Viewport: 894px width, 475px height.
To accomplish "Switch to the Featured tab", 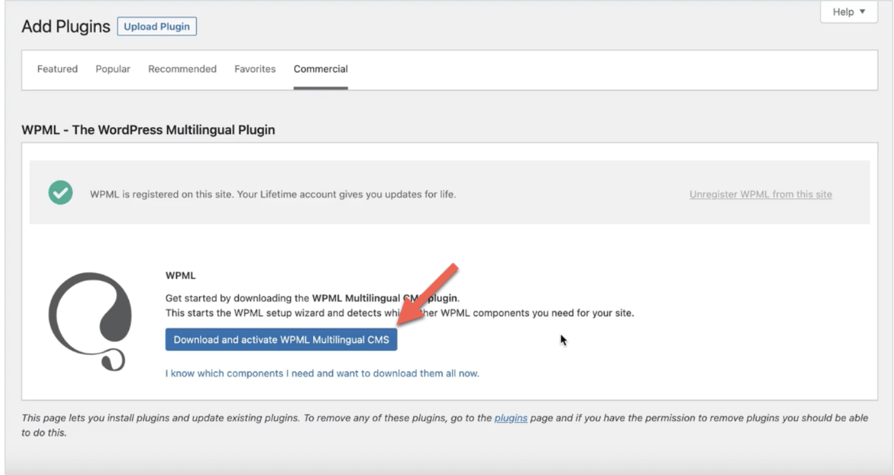I will 57,69.
